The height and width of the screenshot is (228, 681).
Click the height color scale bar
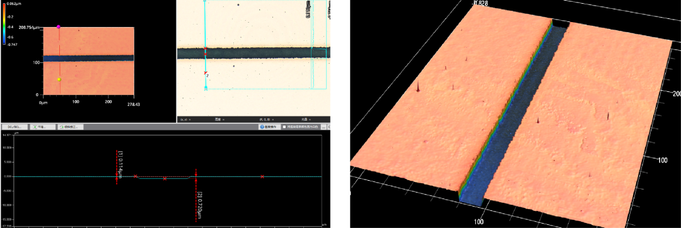[4, 23]
